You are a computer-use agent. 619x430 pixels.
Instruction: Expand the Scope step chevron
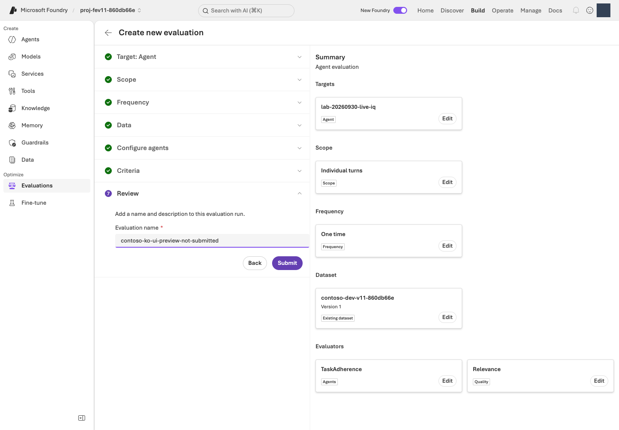300,80
